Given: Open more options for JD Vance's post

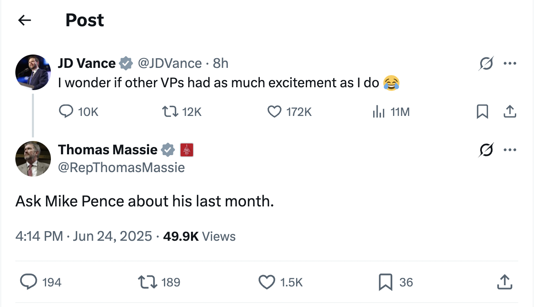Looking at the screenshot, I should 510,63.
